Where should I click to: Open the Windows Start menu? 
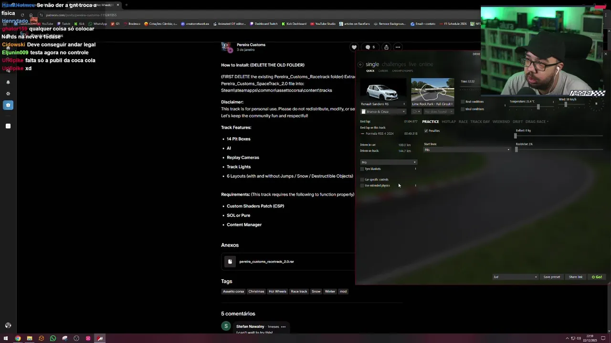tap(6, 338)
